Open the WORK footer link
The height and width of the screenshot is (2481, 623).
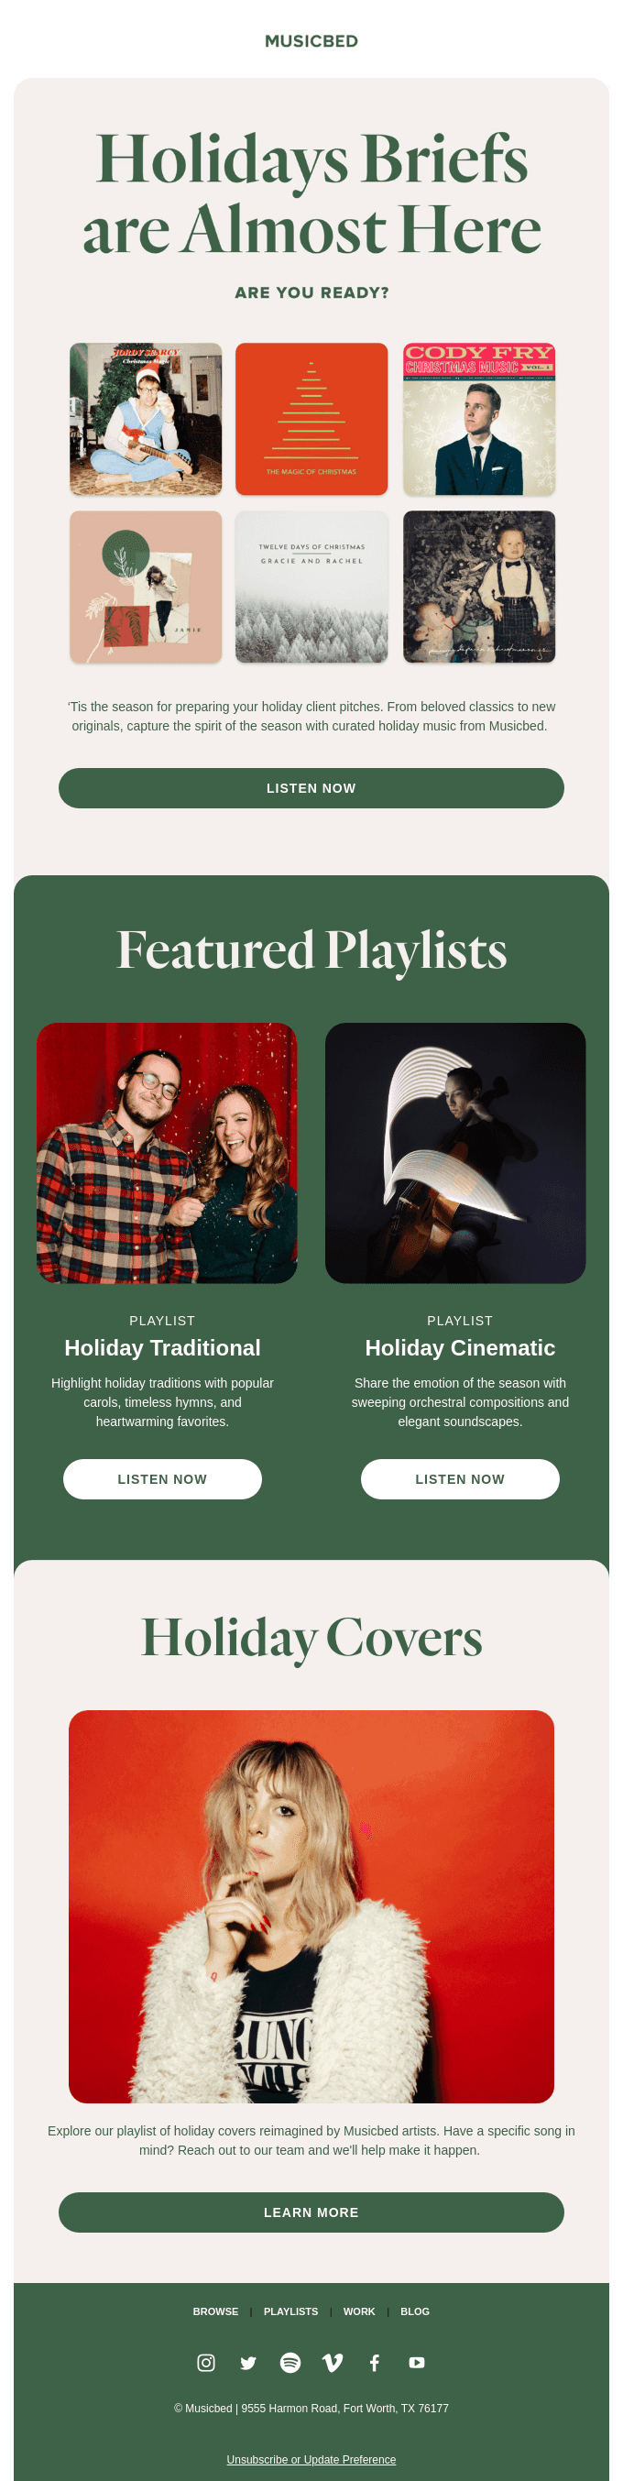click(359, 2311)
